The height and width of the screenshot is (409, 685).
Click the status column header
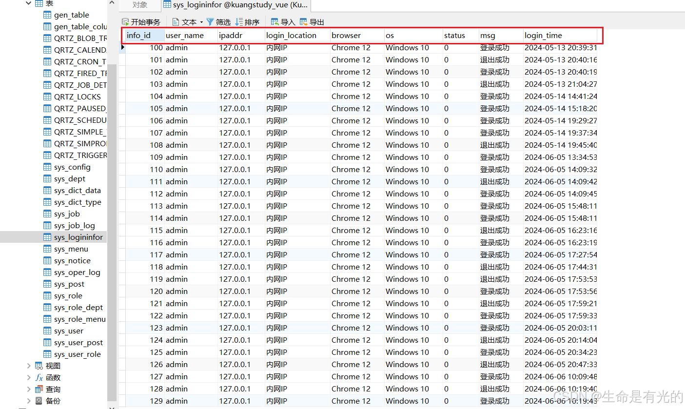(x=461, y=35)
